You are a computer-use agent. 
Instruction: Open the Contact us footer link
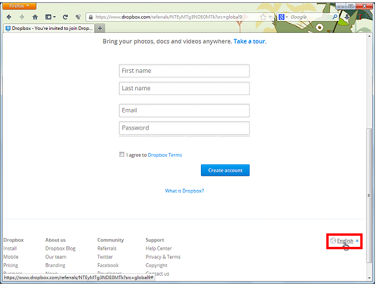pos(158,274)
